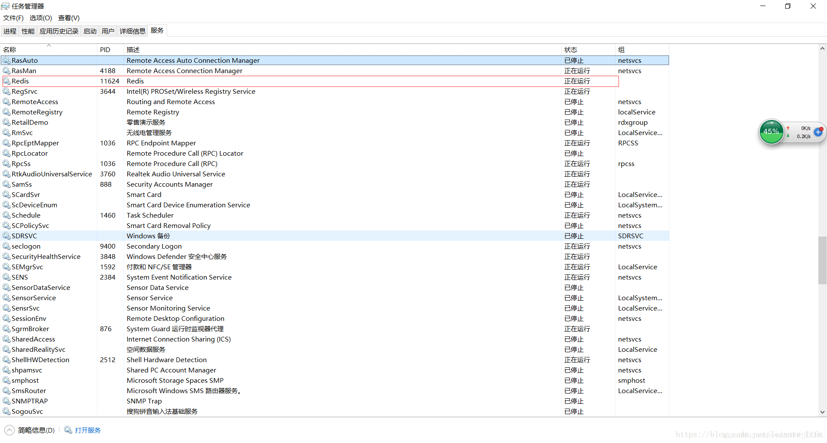Viewport: 827px width, 443px height.
Task: Select the ScDeviceEnum row name
Action: point(34,205)
